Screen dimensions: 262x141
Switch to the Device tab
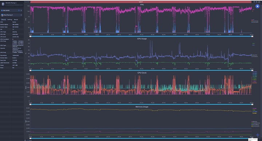[x=4, y=20]
